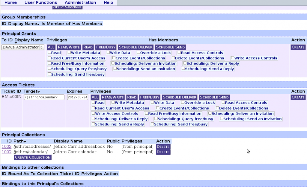307x187 pixels.
Task: Click CREATE in the Principal Grants section
Action: pos(298,47)
